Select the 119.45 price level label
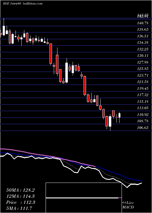This screenshot has height=213, width=152. click(143, 89)
